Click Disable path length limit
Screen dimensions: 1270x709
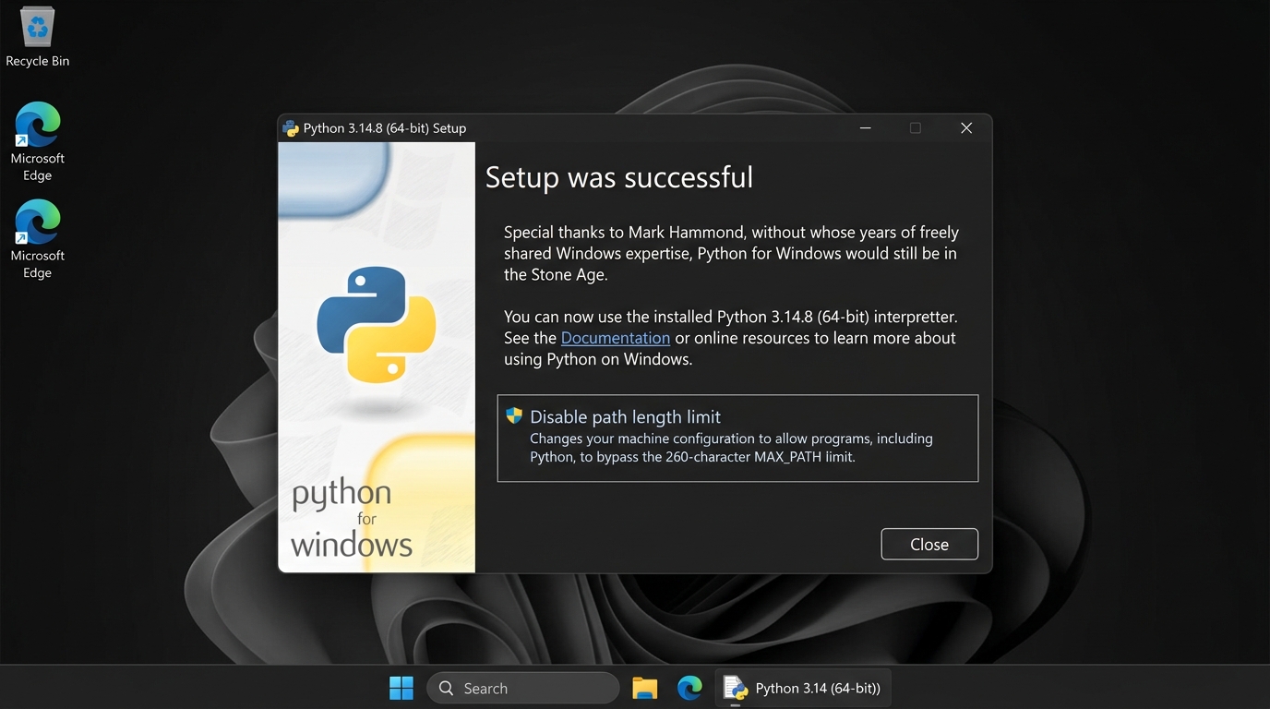[x=737, y=439]
